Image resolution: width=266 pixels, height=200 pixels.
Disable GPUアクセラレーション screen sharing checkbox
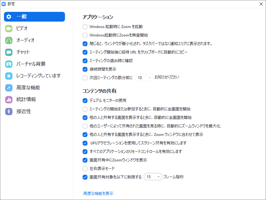pos(85,143)
